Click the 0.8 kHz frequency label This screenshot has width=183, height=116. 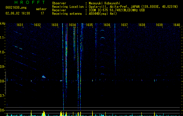tap(2, 81)
